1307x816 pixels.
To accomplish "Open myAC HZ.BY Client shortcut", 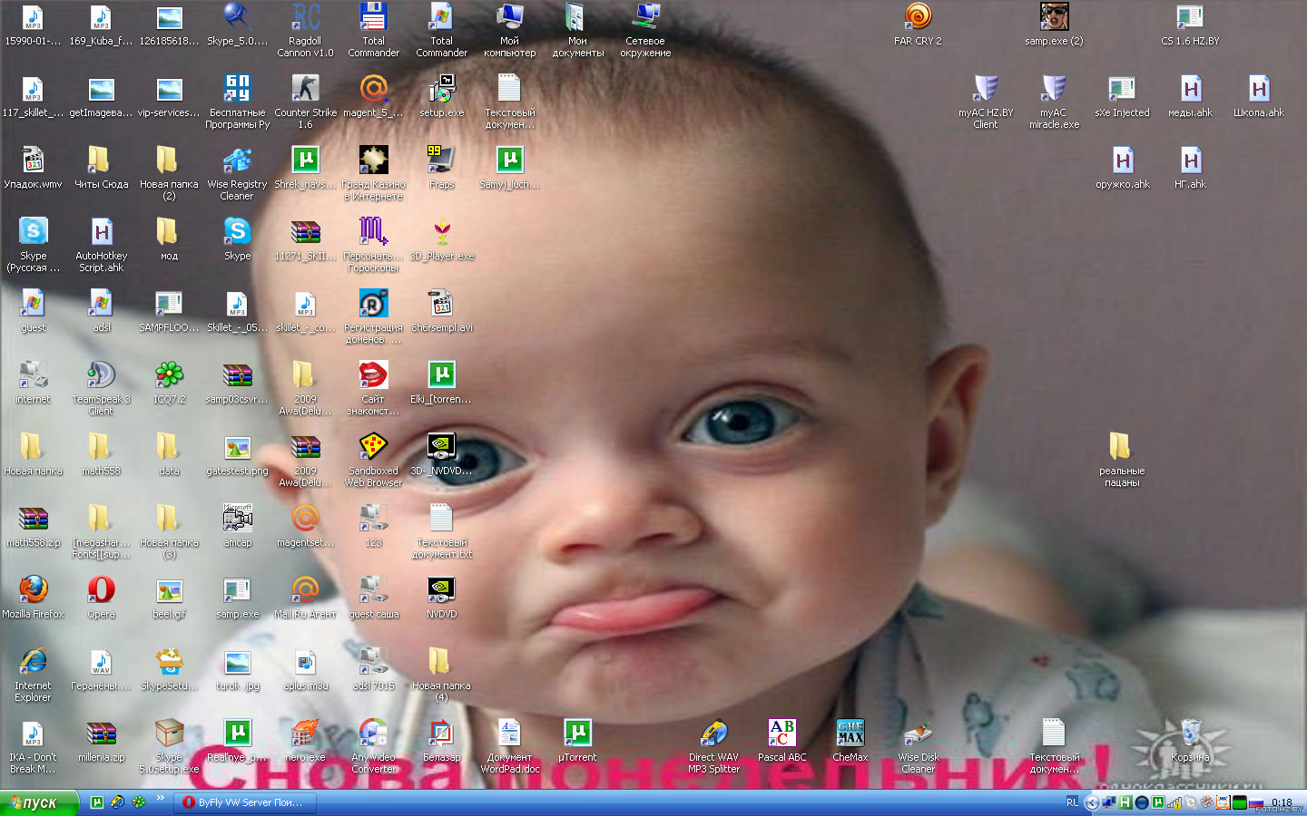I will 986,102.
